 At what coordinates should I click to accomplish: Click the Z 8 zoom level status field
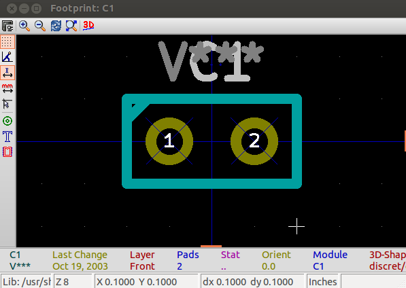tap(73, 281)
